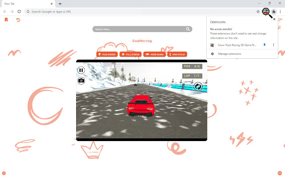This screenshot has width=285, height=178.
Task: Click the Full Screen button
Action: pyautogui.click(x=130, y=54)
